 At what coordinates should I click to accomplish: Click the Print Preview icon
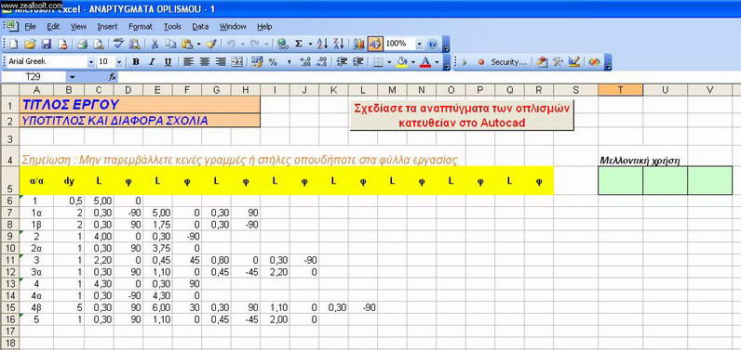(99, 45)
